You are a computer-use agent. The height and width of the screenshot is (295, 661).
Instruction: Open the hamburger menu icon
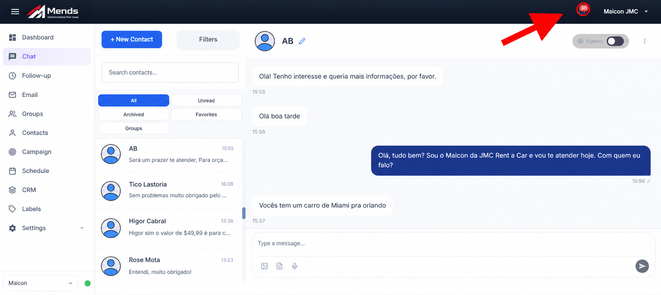15,12
